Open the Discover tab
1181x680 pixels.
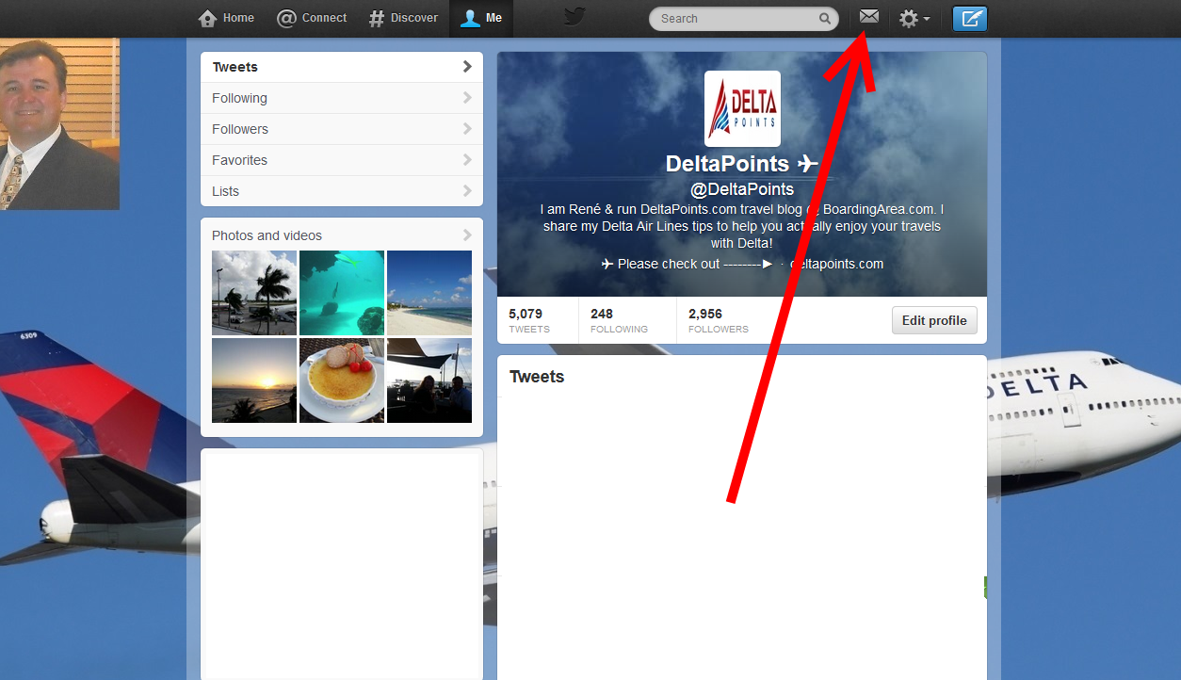pos(403,18)
